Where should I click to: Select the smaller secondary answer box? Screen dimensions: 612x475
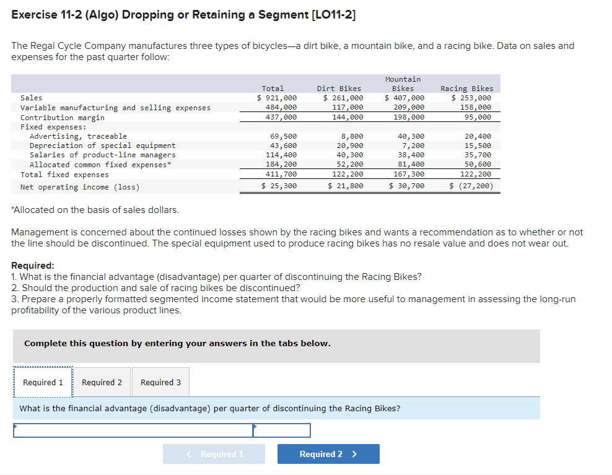pyautogui.click(x=282, y=430)
